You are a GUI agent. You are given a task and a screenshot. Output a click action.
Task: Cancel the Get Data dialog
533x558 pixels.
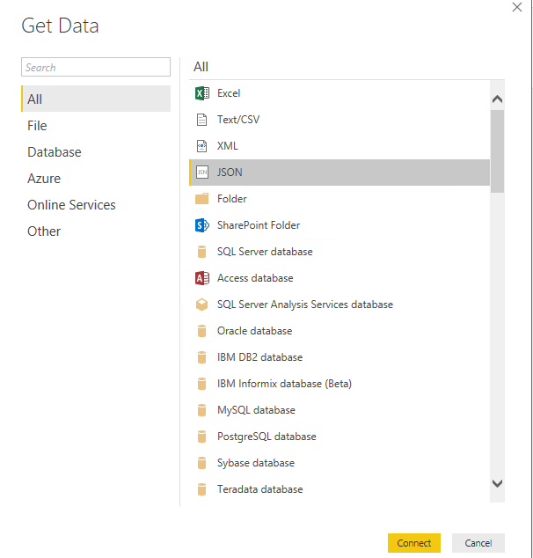pyautogui.click(x=478, y=543)
